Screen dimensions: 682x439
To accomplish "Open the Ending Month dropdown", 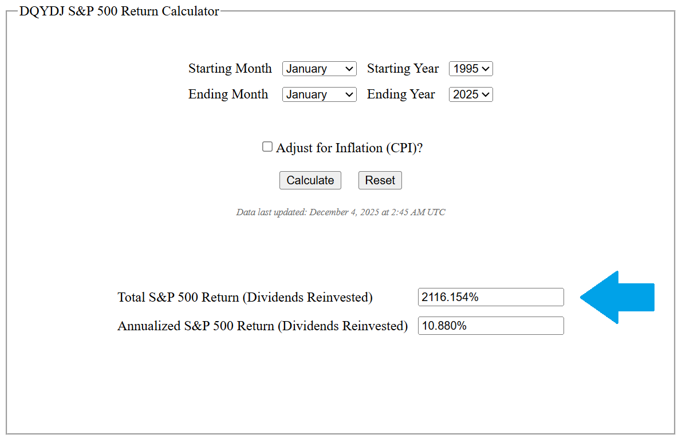I will click(319, 94).
